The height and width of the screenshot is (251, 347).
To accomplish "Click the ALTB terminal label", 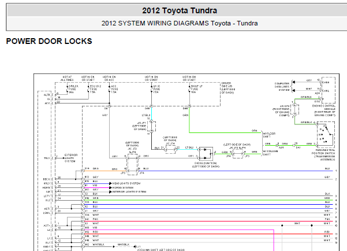I will (x=47, y=95).
